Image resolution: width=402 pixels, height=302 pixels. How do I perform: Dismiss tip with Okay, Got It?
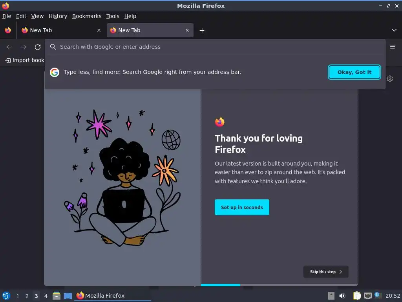[x=354, y=72]
